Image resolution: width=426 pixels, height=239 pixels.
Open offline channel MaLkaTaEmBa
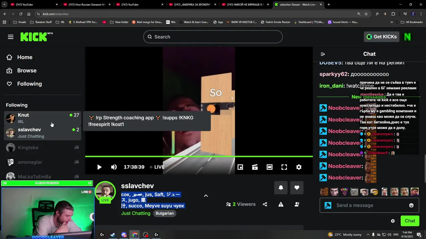point(43,177)
